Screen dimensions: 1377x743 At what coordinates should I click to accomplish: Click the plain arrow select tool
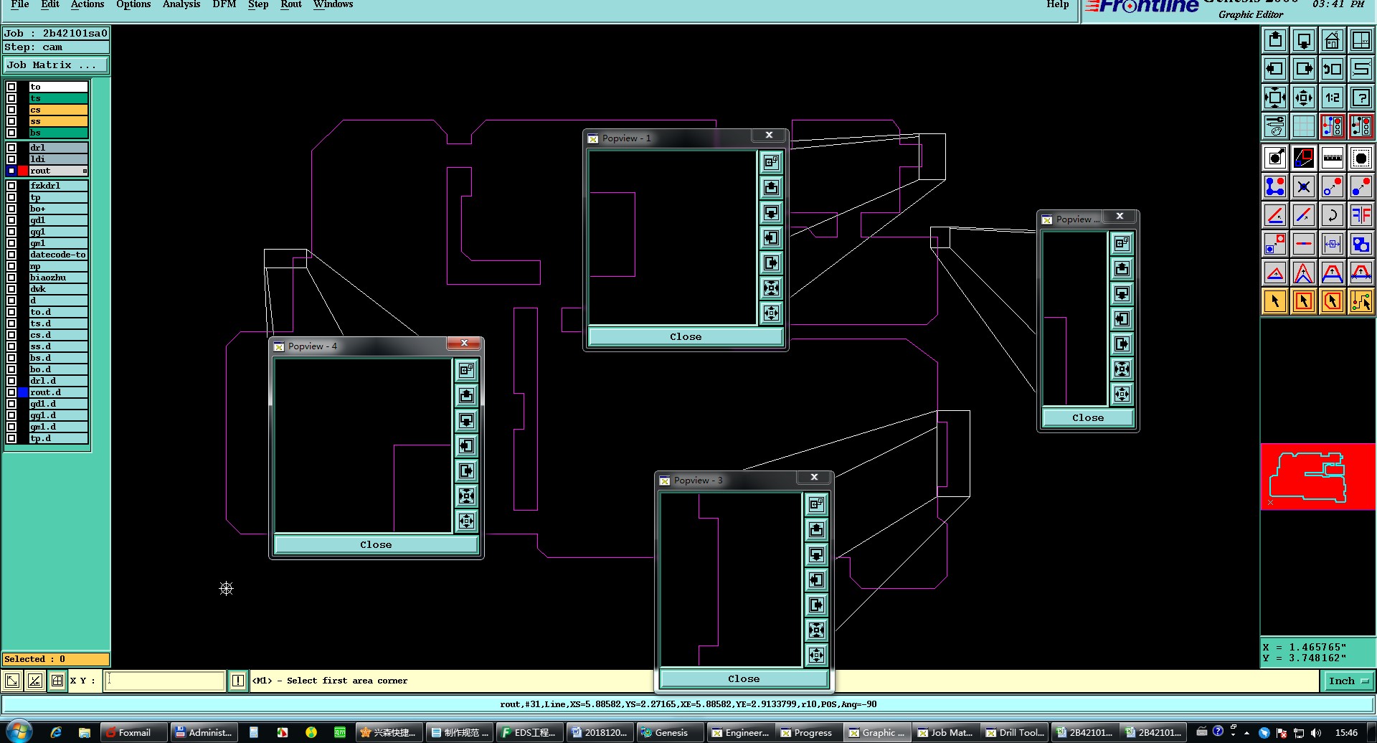coord(1275,301)
